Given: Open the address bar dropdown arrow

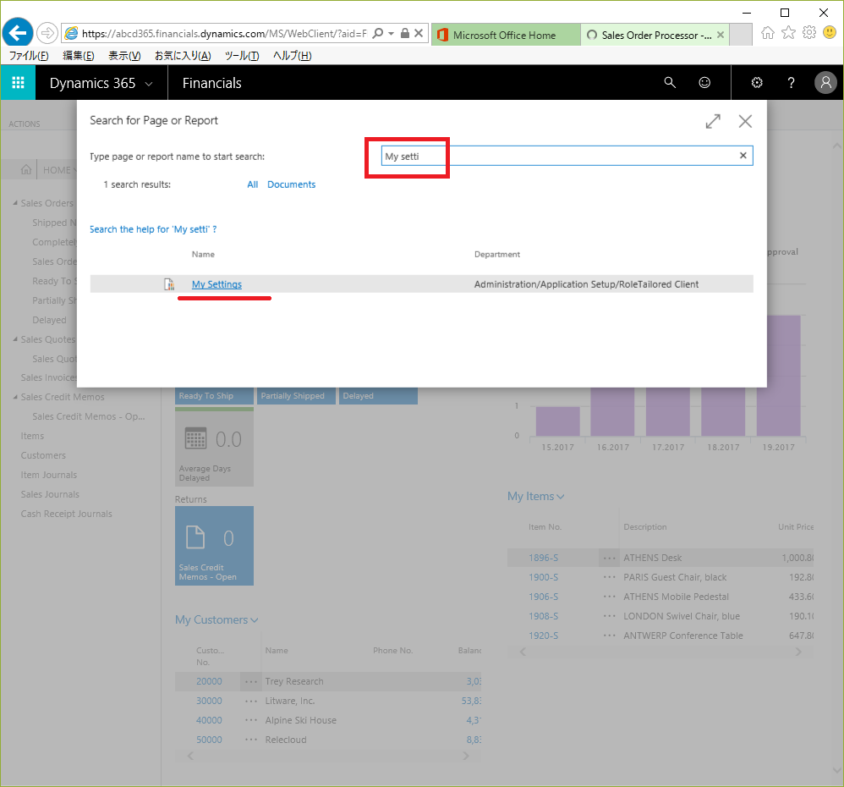Looking at the screenshot, I should [392, 33].
